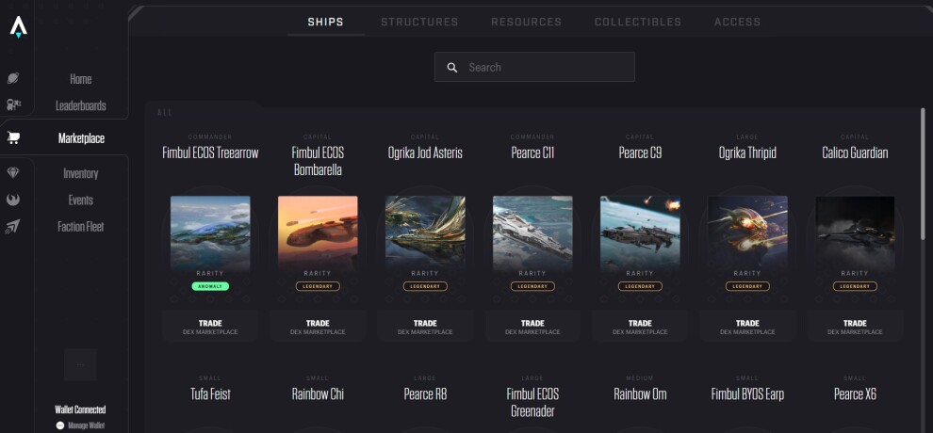Open the Fimbul ECOS Treearrow thumbnail
This screenshot has width=933, height=433.
pos(210,233)
